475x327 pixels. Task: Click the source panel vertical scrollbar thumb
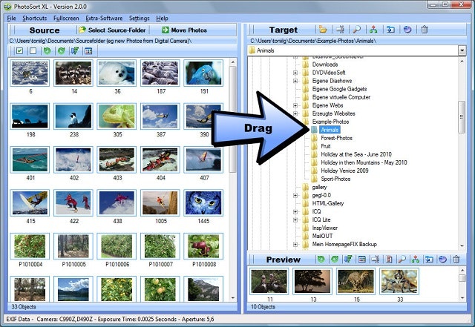[232, 119]
